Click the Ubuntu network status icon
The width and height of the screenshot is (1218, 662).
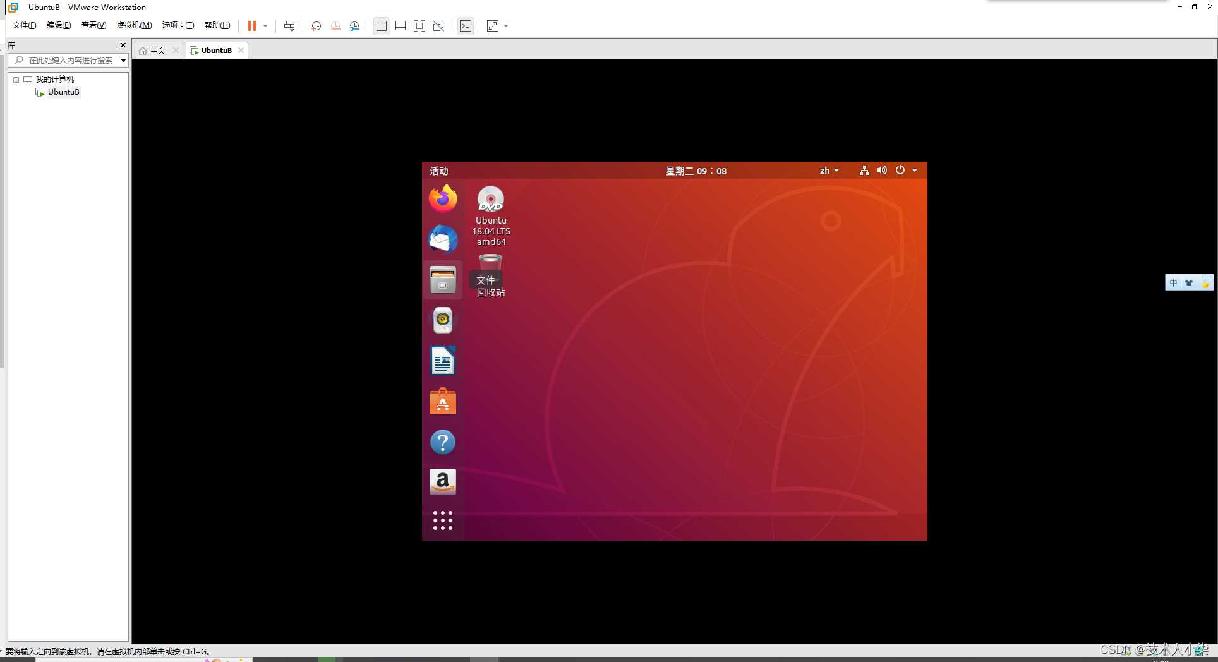click(x=864, y=171)
